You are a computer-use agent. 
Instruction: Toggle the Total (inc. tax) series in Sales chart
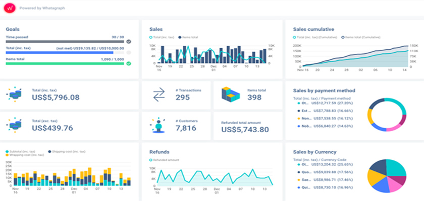pyautogui.click(x=164, y=38)
